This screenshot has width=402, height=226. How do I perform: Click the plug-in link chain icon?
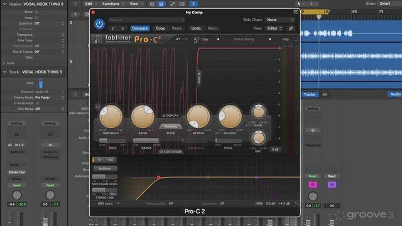(x=291, y=28)
